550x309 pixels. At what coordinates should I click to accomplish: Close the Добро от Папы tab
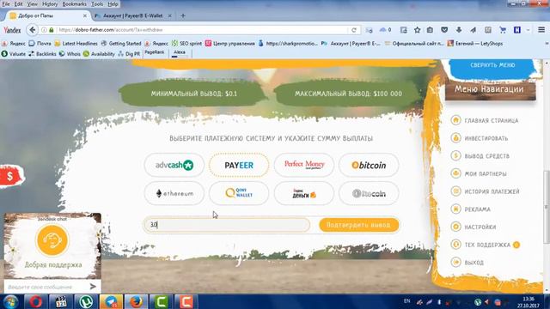84,15
